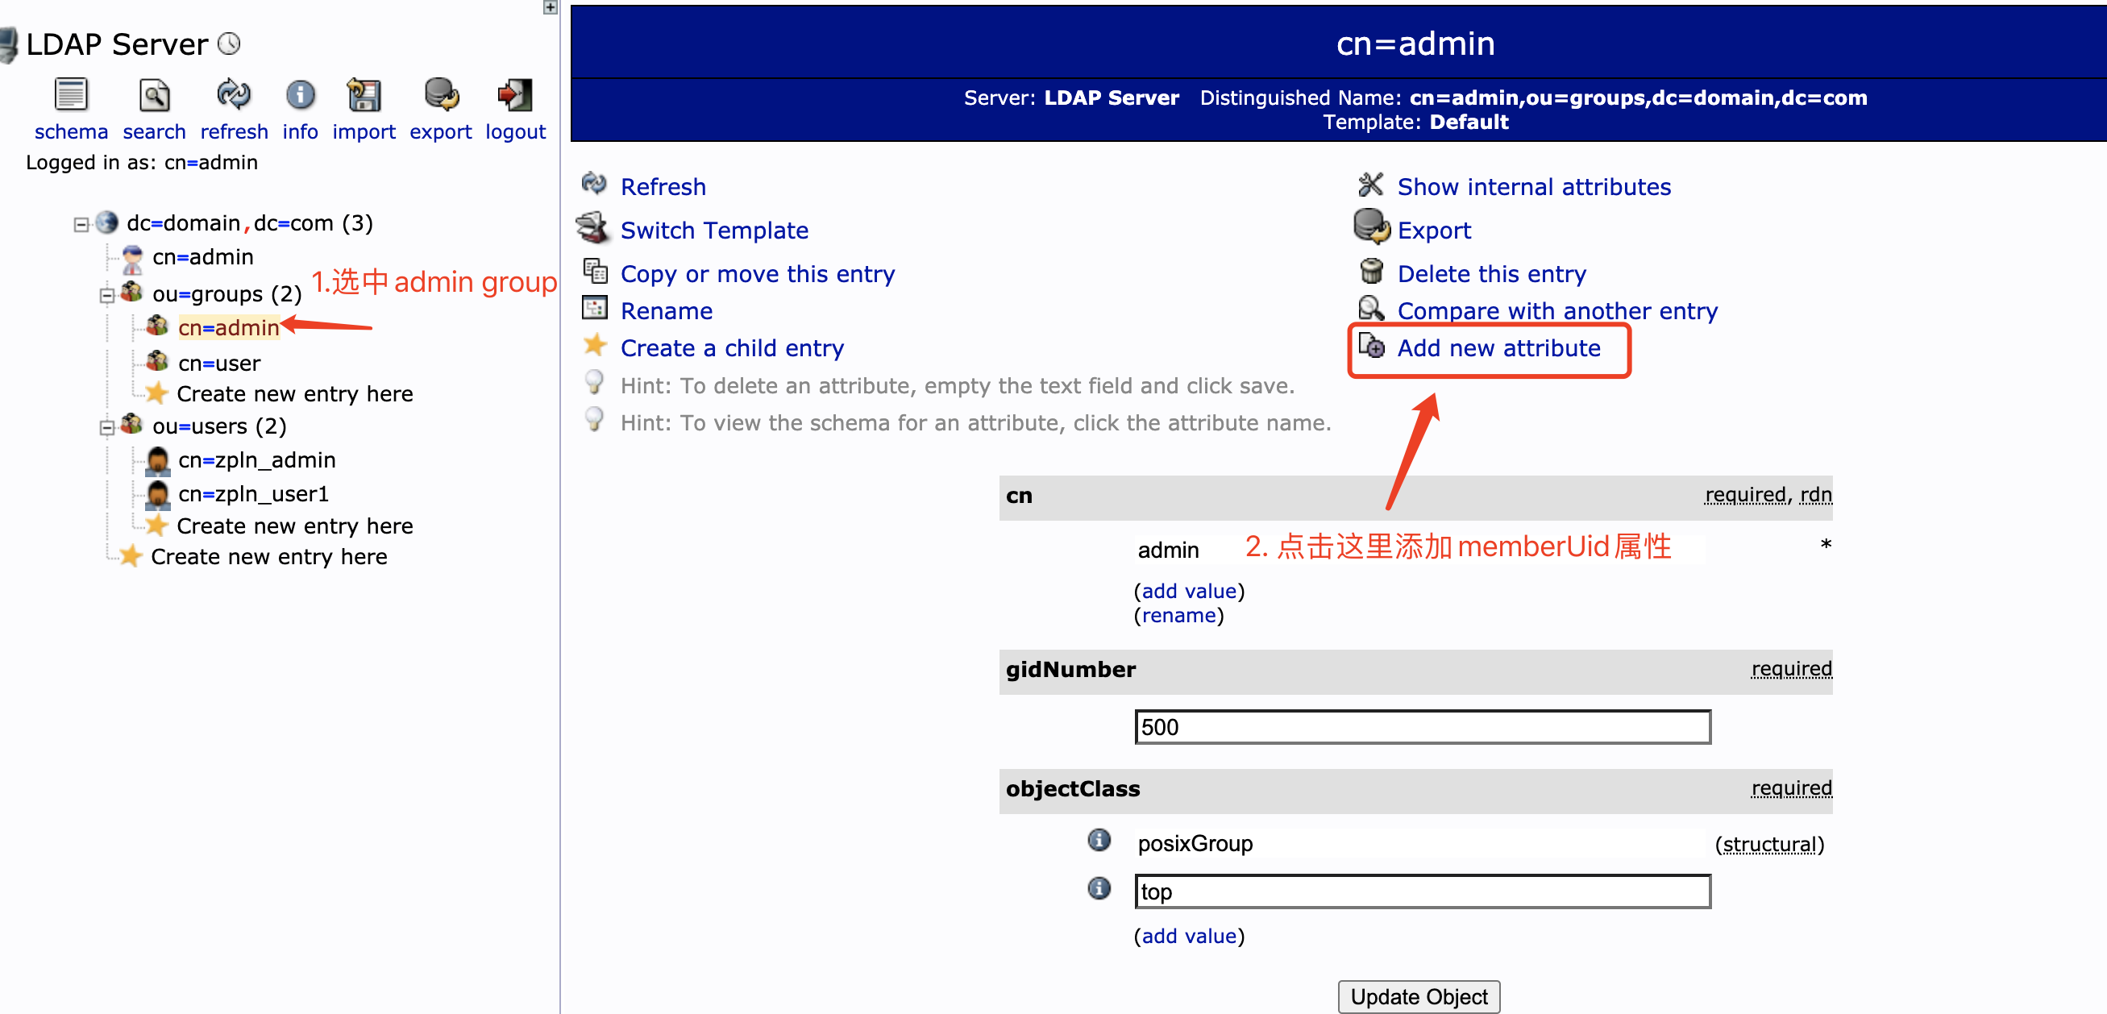The width and height of the screenshot is (2107, 1014).
Task: Open schema for objectClass attribute name
Action: (1072, 789)
